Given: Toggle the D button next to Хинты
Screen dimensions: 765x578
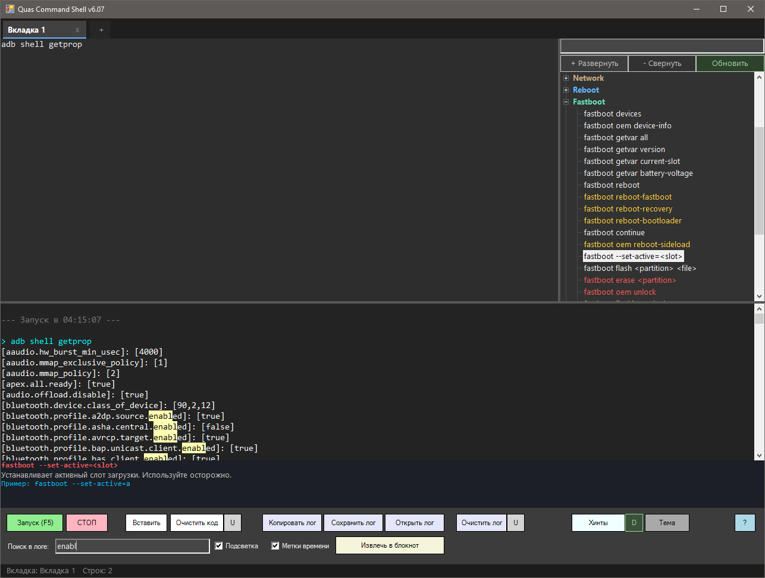Looking at the screenshot, I should tap(634, 523).
